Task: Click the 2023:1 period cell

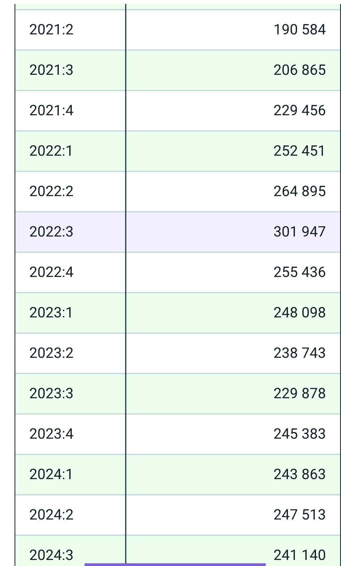Action: point(52,313)
